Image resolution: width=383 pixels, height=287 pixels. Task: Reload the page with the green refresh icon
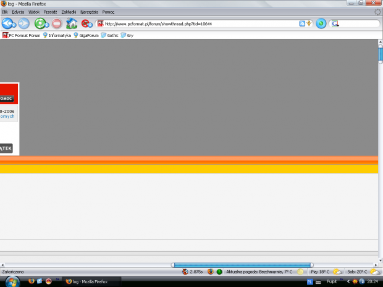(40, 23)
